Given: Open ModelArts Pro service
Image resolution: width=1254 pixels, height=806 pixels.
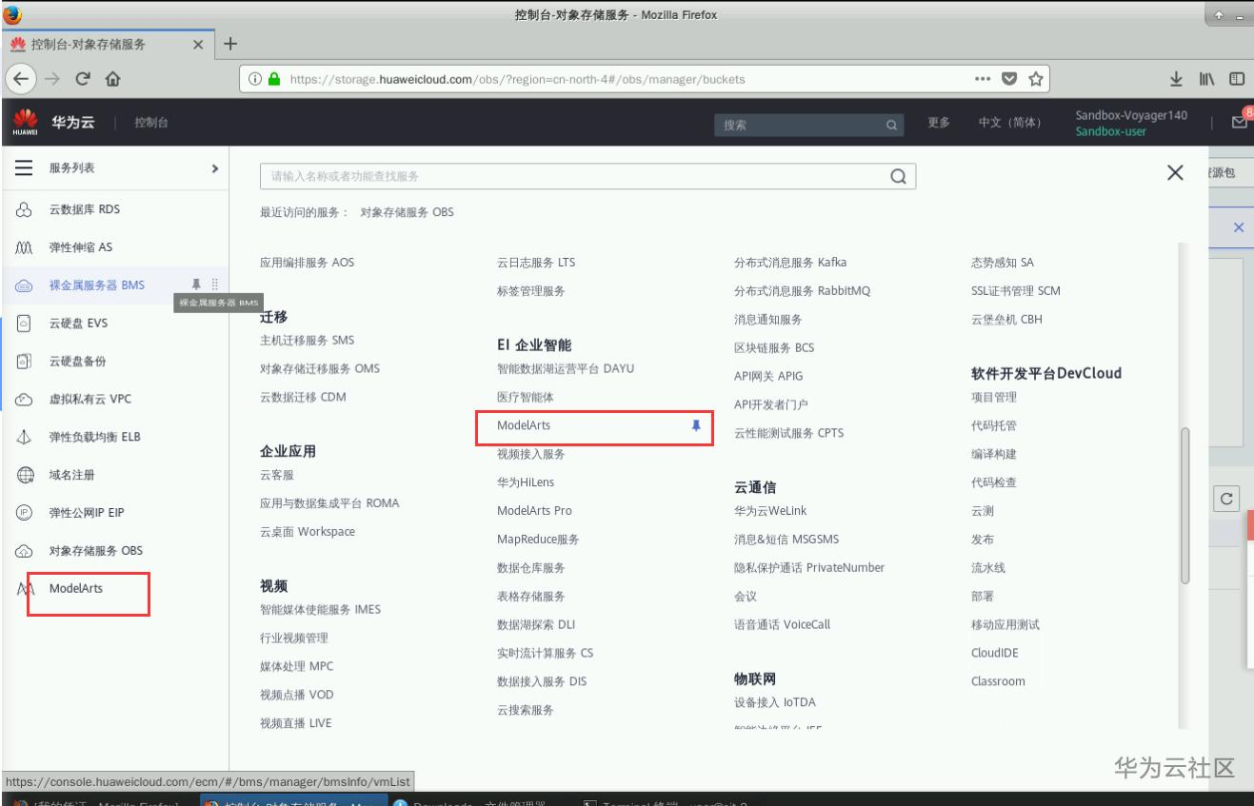Looking at the screenshot, I should tap(534, 511).
